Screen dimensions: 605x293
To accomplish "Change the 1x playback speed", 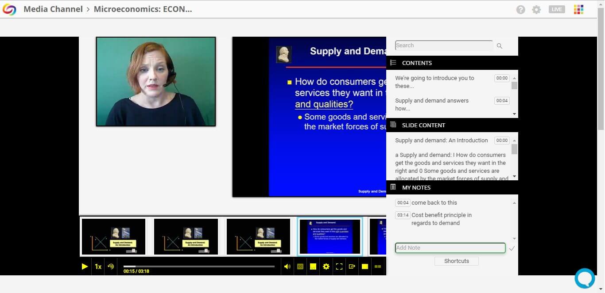I will coord(98,266).
